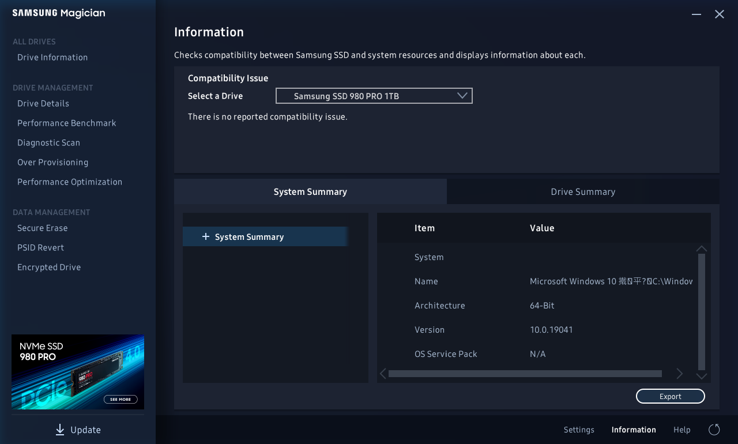The height and width of the screenshot is (444, 738).
Task: Click scroll down arrow in table
Action: coord(701,376)
